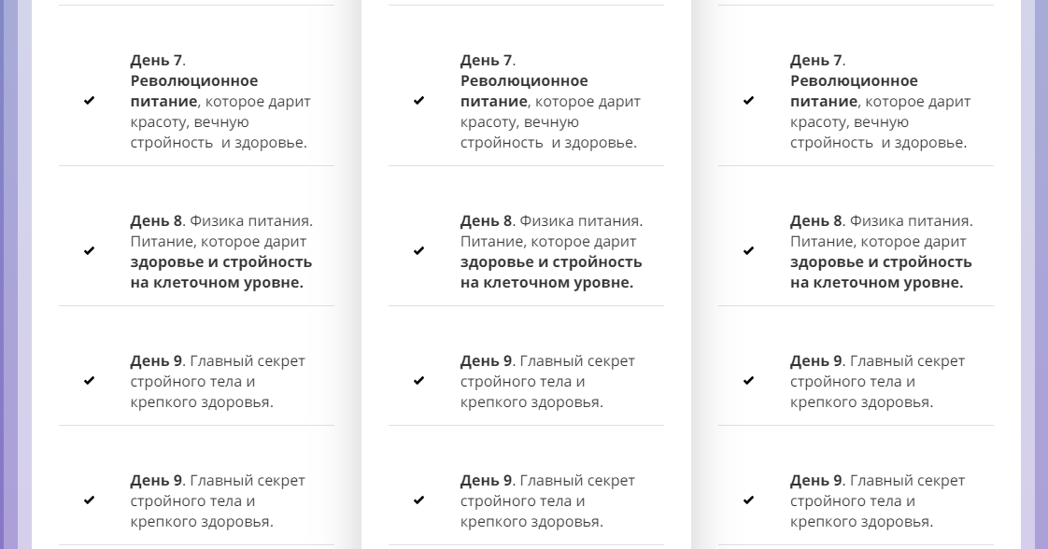
Task: Click 'Революционное питание' text in right column
Action: point(854,91)
